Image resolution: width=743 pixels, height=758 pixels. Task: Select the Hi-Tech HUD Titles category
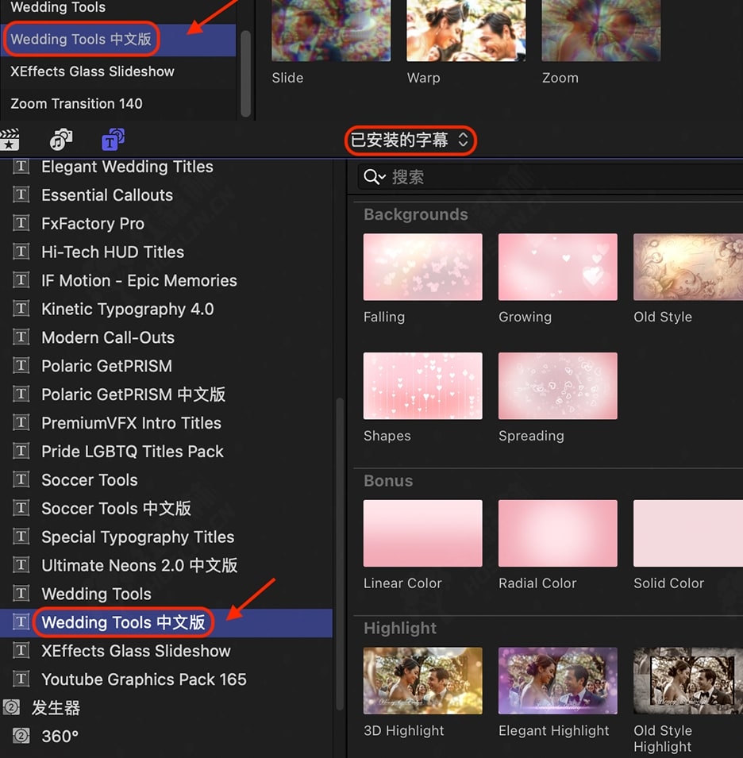[166, 252]
